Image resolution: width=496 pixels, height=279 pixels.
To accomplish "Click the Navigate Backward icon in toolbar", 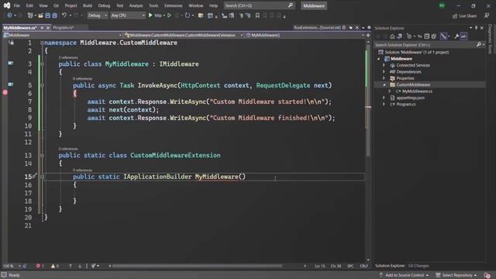I will (9, 15).
